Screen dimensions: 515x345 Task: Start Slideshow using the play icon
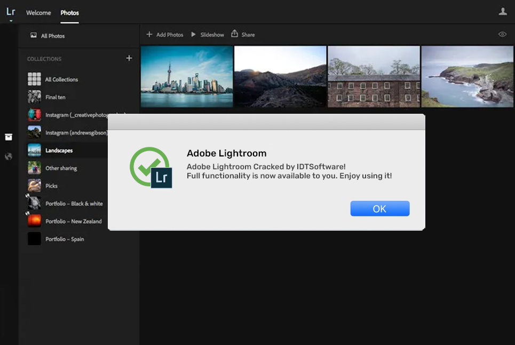coord(193,34)
